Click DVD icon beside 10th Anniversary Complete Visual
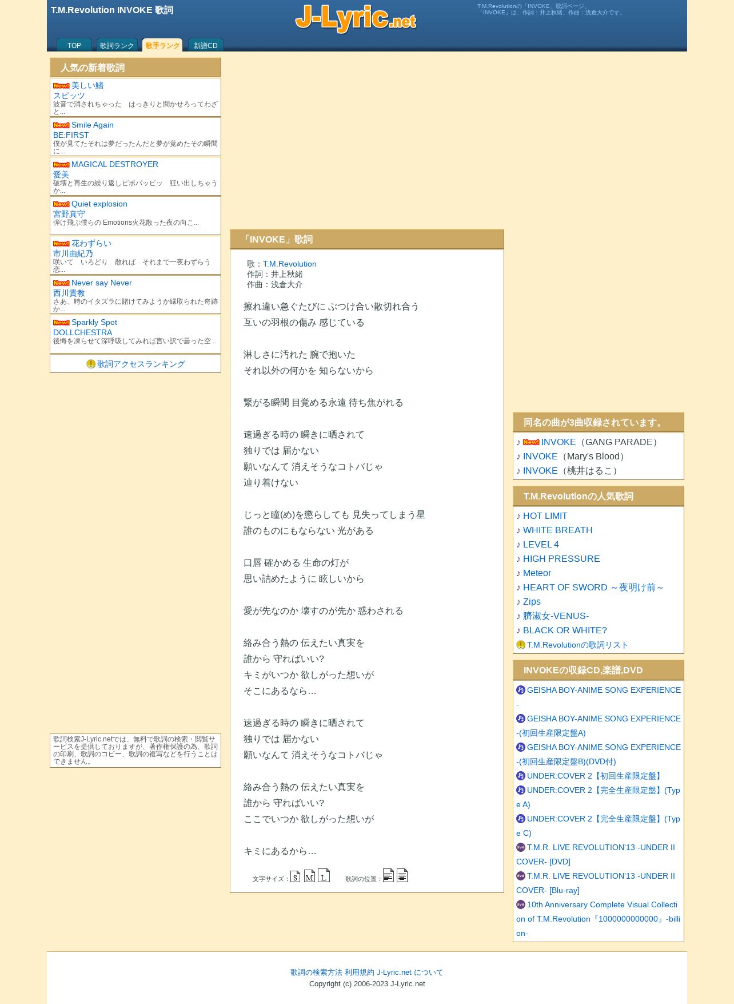 tap(521, 904)
